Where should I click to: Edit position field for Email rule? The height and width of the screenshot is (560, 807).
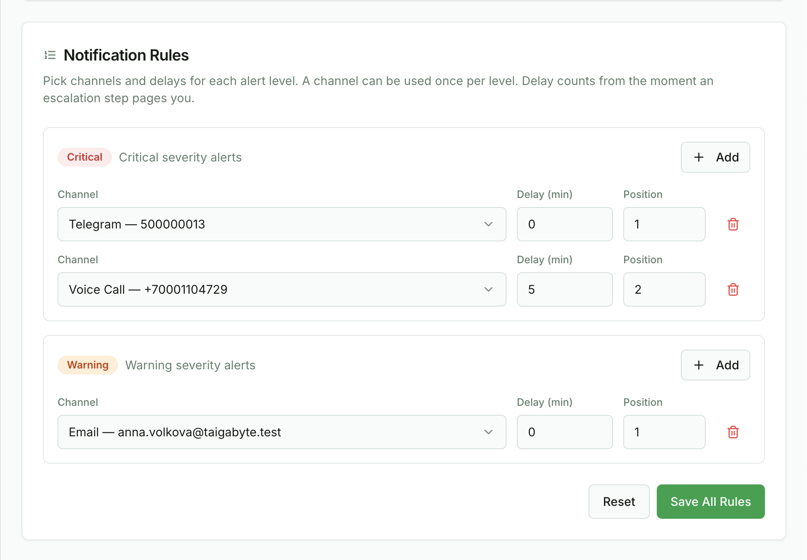[664, 432]
